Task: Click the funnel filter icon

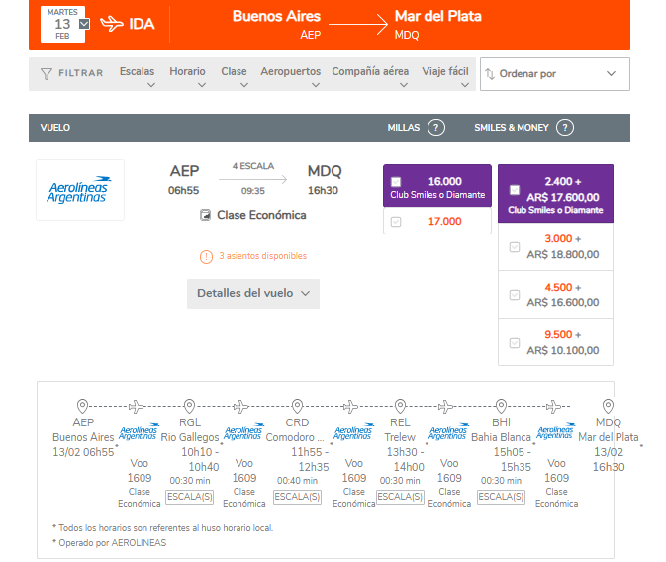Action: pyautogui.click(x=47, y=74)
